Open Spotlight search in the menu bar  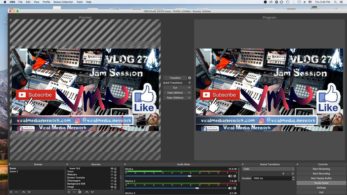click(335, 2)
